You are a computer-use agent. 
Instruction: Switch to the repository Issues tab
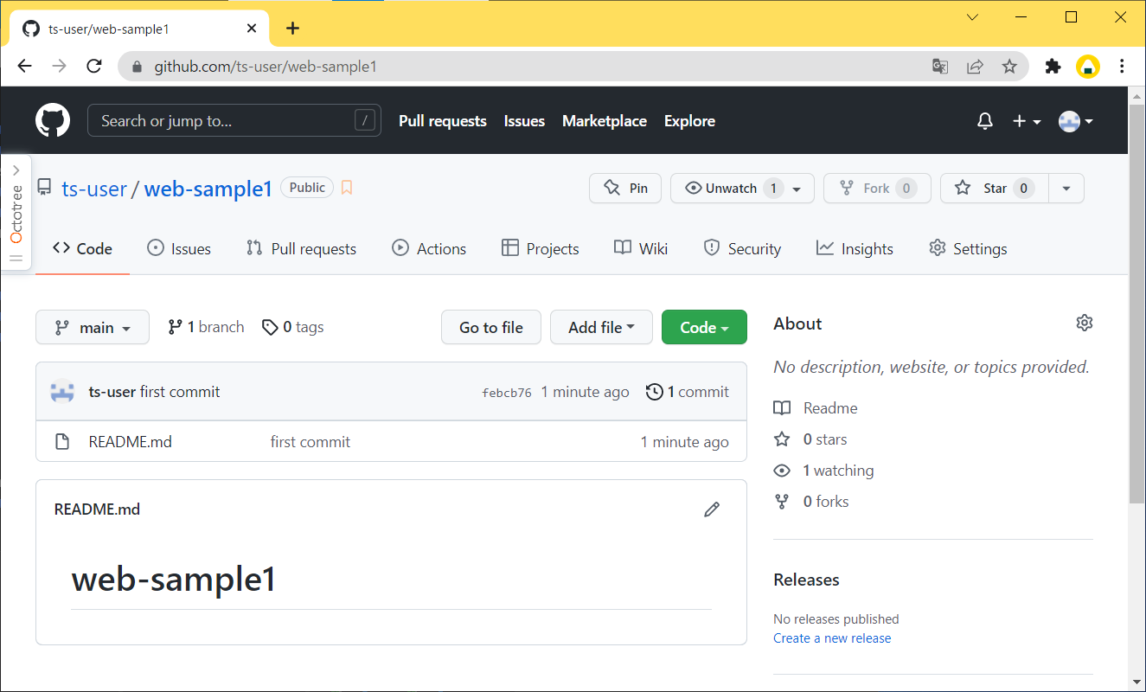[179, 248]
